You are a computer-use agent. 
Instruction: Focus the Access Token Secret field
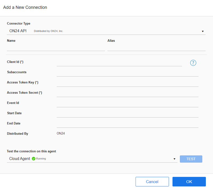[127, 95]
